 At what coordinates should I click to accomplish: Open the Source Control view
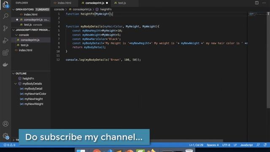5,28
